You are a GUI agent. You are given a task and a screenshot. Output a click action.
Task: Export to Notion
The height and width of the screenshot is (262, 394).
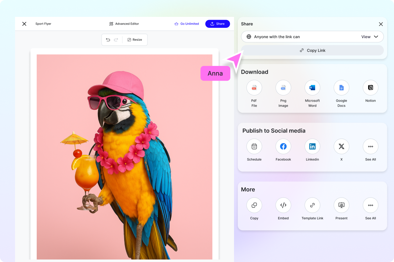pos(370,88)
